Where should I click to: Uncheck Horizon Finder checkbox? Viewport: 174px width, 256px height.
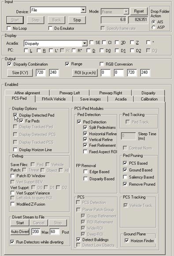(x=126, y=241)
